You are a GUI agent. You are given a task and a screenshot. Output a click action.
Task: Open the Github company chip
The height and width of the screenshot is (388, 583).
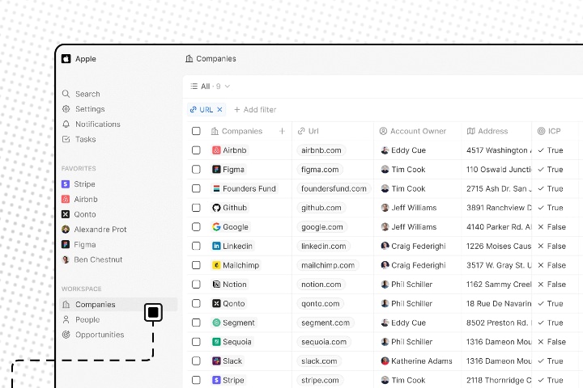tap(229, 208)
